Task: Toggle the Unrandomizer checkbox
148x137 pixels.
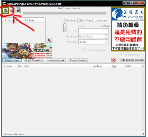Action: [x=123, y=54]
